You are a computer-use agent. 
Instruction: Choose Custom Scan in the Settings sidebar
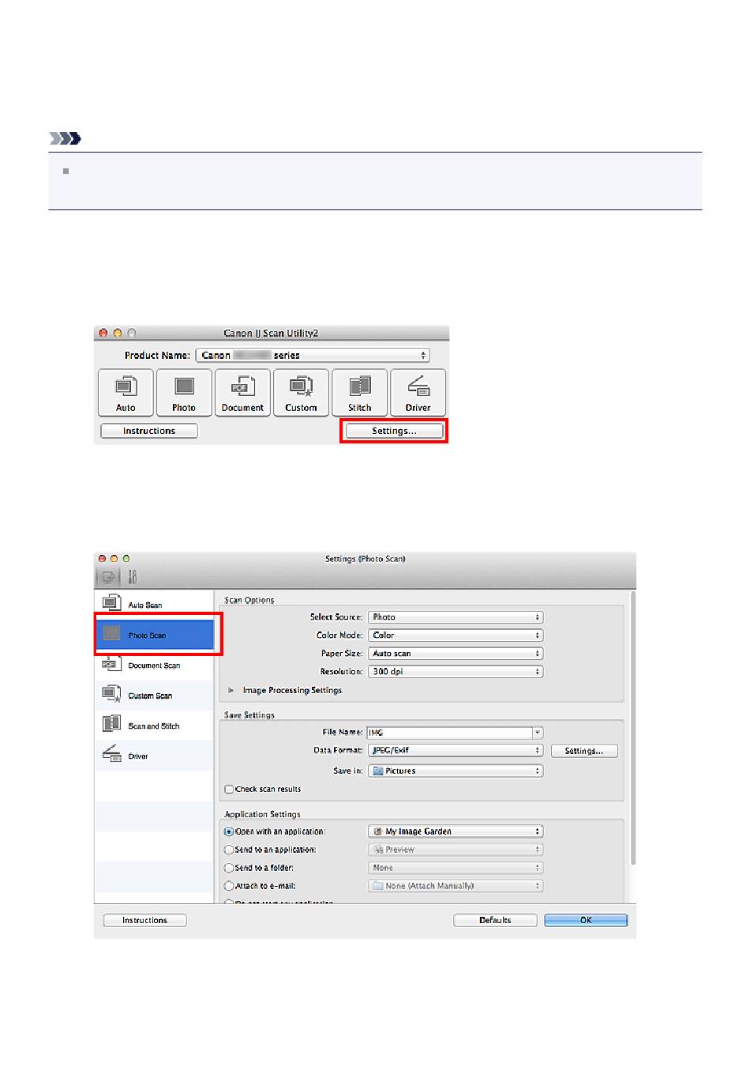[x=154, y=696]
